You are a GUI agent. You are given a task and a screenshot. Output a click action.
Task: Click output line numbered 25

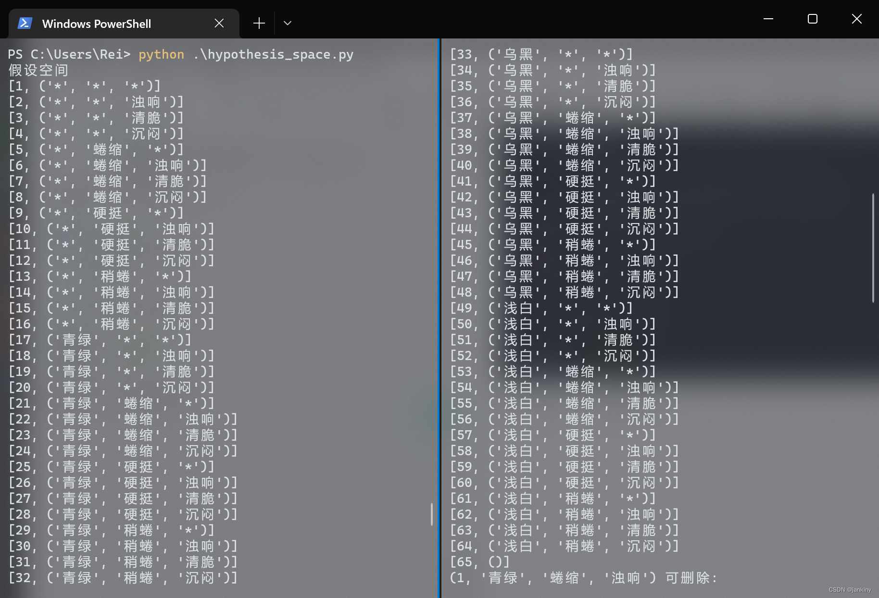[x=112, y=467]
